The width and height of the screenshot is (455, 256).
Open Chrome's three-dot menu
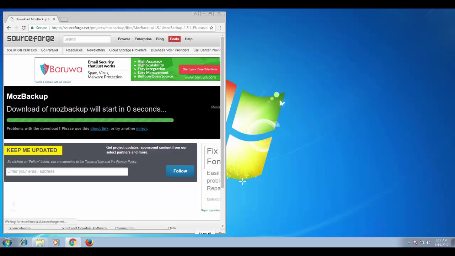tap(220, 28)
